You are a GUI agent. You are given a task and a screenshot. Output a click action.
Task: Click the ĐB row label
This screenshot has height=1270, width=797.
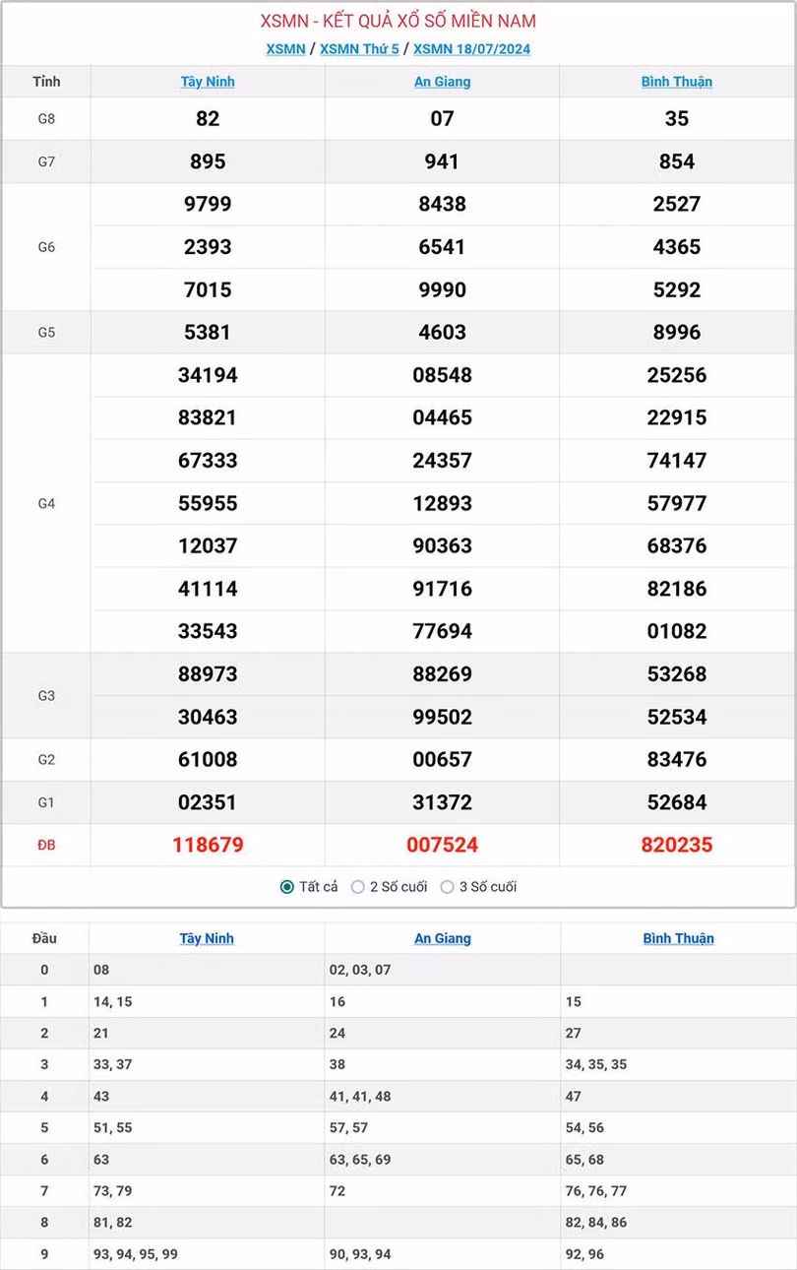[x=46, y=845]
